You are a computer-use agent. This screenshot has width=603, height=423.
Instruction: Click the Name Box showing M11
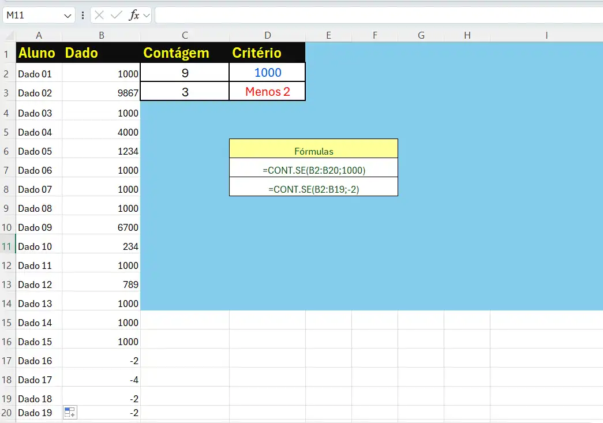click(32, 16)
